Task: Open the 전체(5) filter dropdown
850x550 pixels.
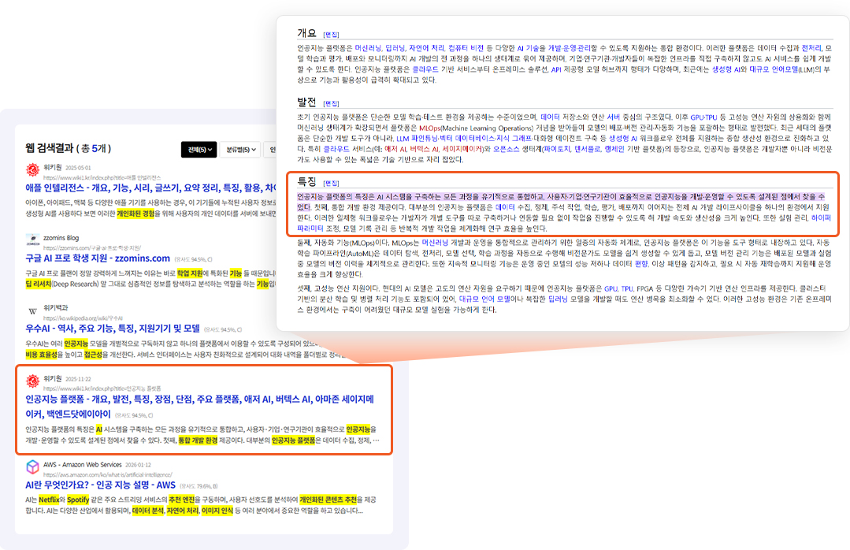Action: pos(199,150)
